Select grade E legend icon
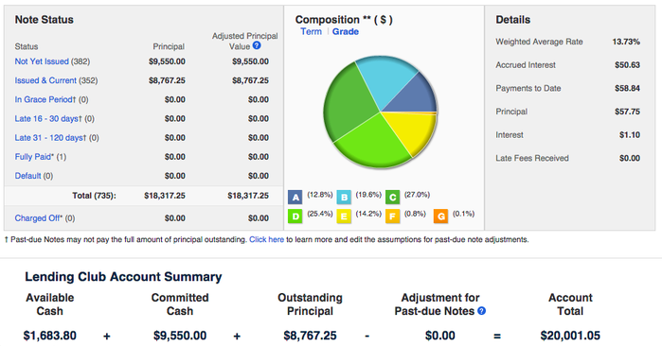This screenshot has height=346, width=662. point(344,216)
